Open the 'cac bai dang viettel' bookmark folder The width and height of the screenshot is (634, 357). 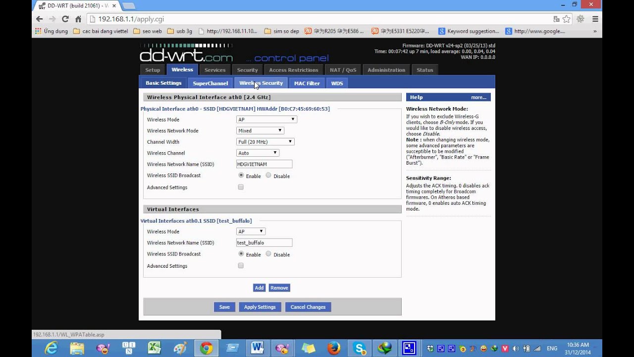coord(101,31)
